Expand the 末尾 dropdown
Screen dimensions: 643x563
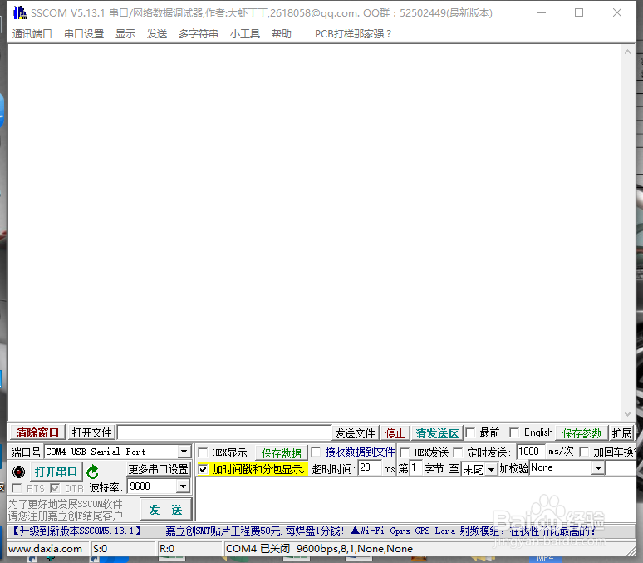(x=491, y=469)
